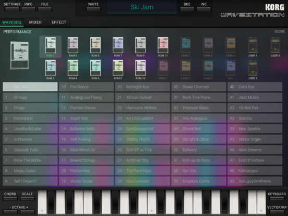The width and height of the screenshot is (288, 216).
Task: Select the ROM 5 card icon
Action: pos(95,45)
